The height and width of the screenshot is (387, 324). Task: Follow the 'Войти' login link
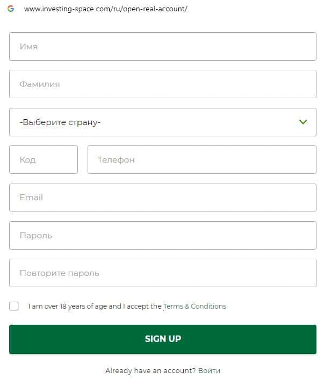pos(209,370)
